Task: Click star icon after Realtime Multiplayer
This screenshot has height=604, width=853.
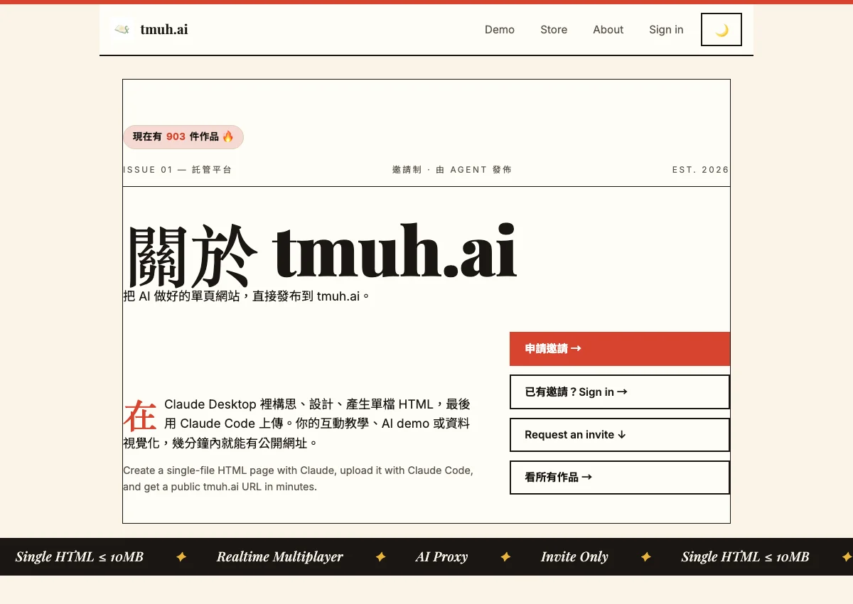Action: point(380,557)
